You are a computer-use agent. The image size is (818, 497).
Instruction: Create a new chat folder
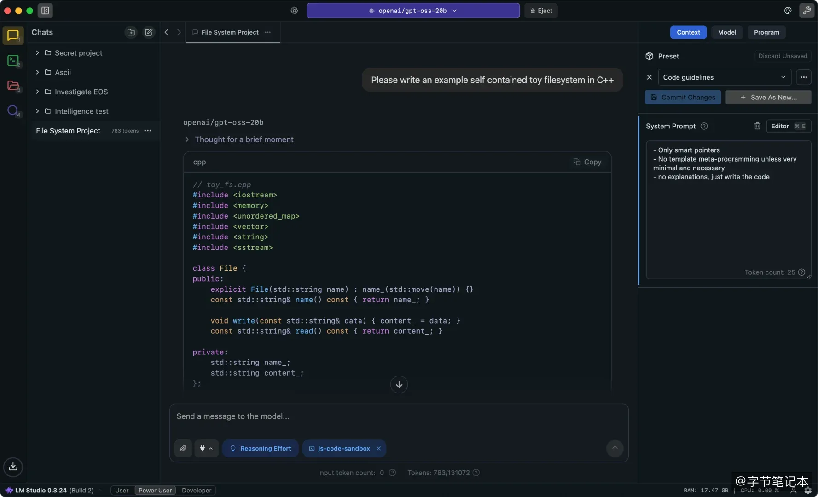131,32
